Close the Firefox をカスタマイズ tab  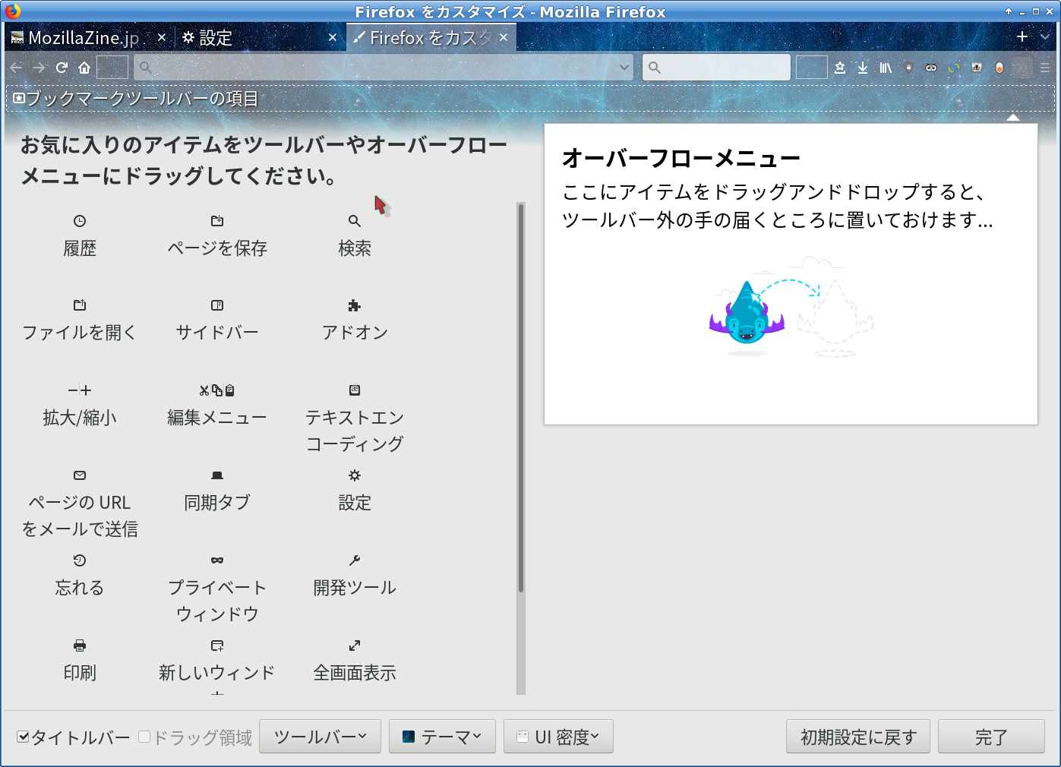click(x=504, y=37)
